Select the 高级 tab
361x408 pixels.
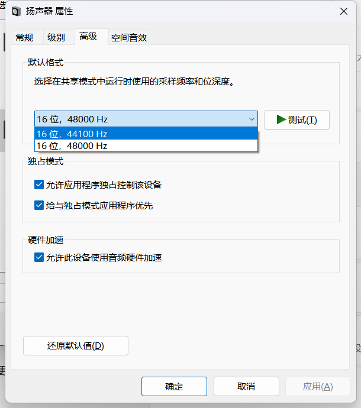[x=88, y=37]
